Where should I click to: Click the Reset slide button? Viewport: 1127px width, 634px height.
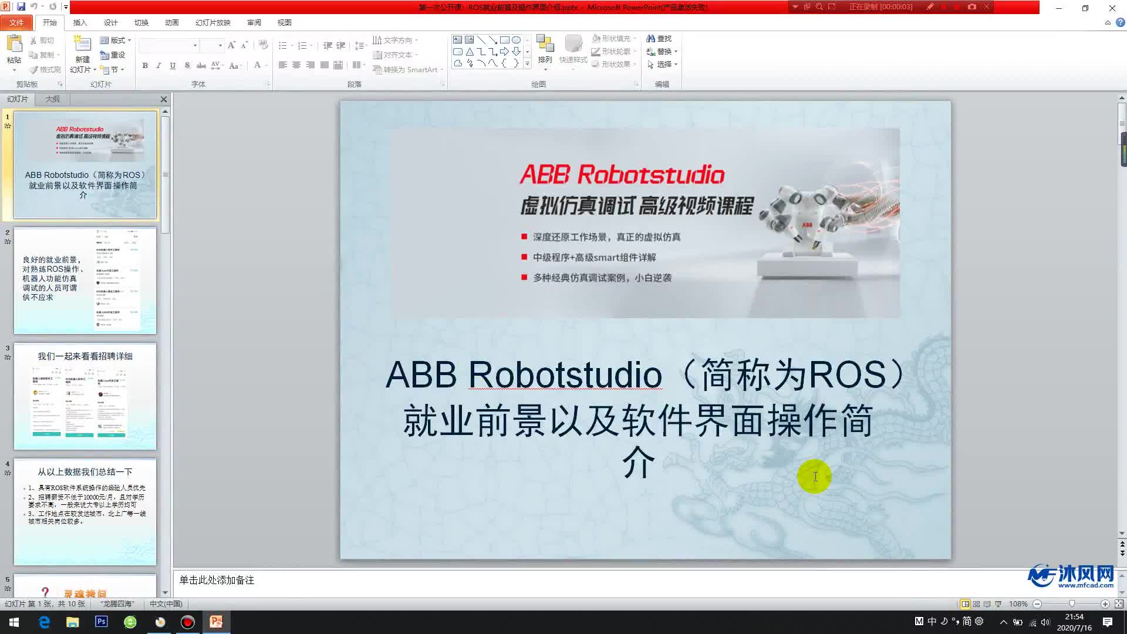coord(113,55)
